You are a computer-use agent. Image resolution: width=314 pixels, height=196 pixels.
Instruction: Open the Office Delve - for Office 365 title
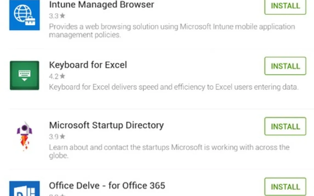(107, 186)
